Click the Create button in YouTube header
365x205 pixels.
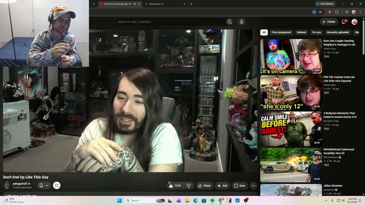pos(328,22)
